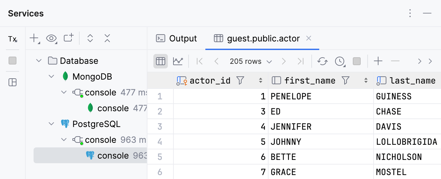Toggle the table view mode icon

click(x=160, y=61)
